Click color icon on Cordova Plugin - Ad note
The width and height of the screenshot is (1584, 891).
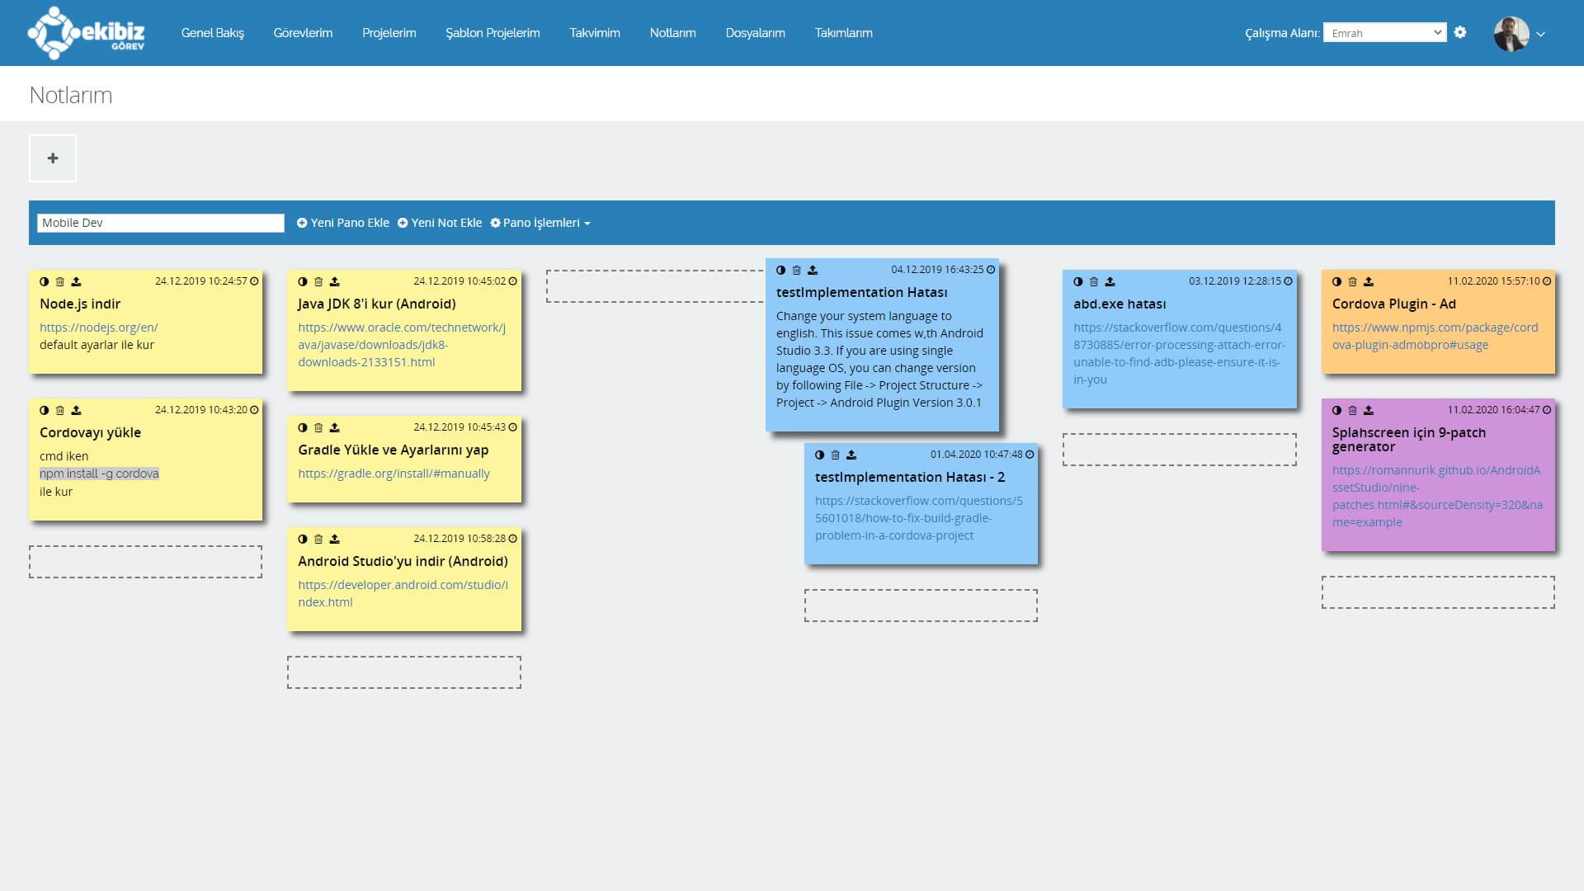[1336, 281]
